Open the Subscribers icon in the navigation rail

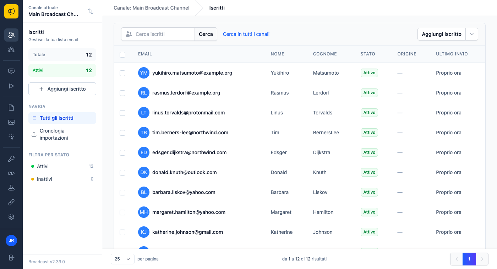11,35
